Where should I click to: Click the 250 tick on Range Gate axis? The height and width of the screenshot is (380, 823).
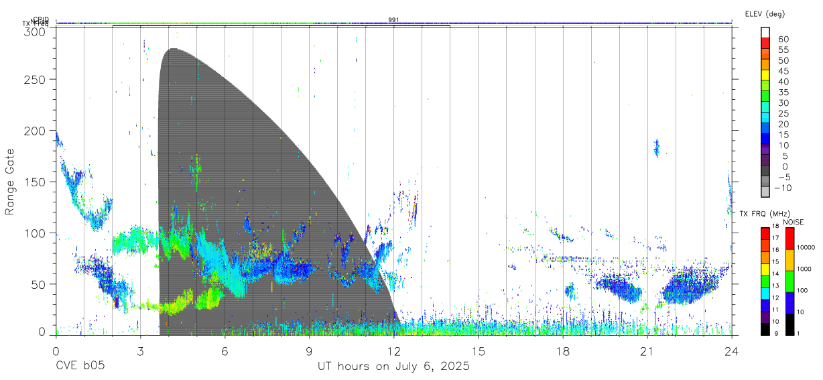coord(35,79)
